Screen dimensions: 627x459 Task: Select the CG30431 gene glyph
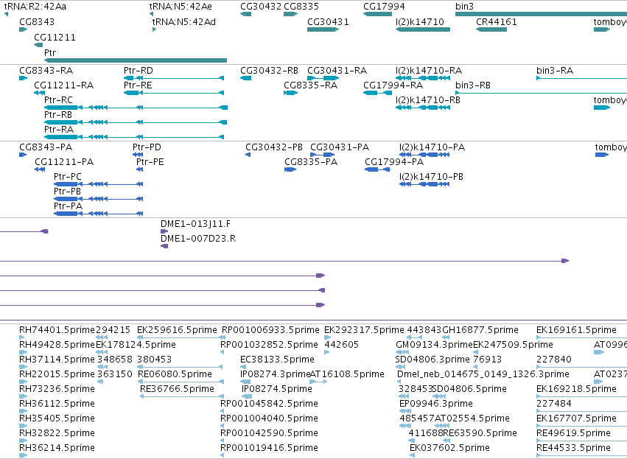323,29
